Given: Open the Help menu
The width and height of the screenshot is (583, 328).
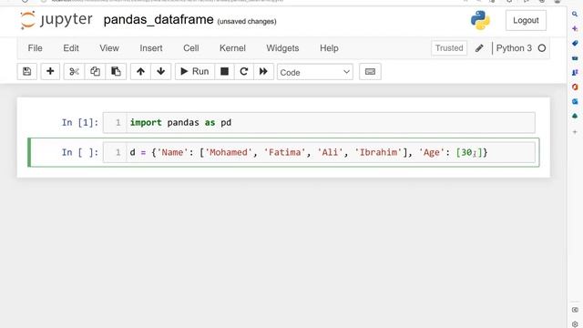Looking at the screenshot, I should (329, 48).
